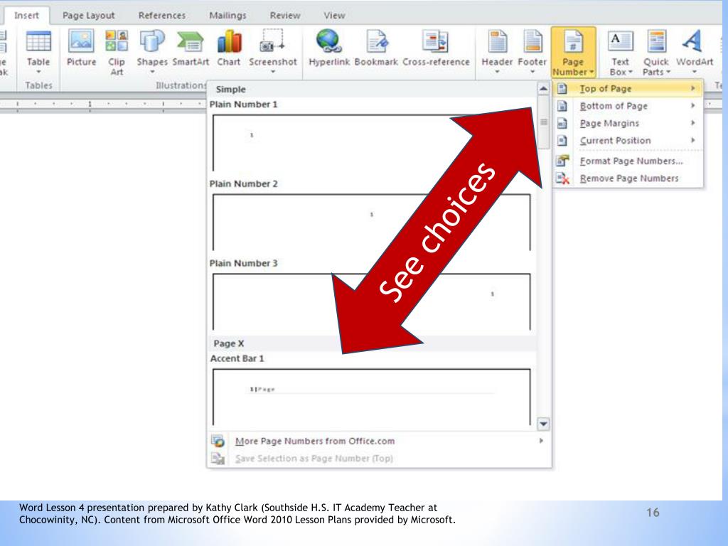728x546 pixels.
Task: Insert a Picture from the ribbon
Action: pyautogui.click(x=81, y=41)
